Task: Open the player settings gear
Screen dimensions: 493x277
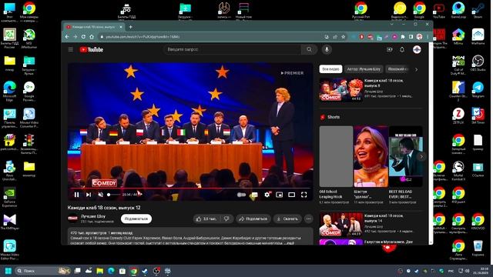Action: coord(267,195)
